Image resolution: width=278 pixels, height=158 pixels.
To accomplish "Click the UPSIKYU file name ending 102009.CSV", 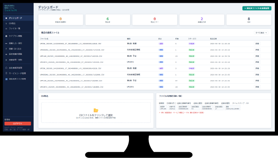I will click(x=72, y=87).
